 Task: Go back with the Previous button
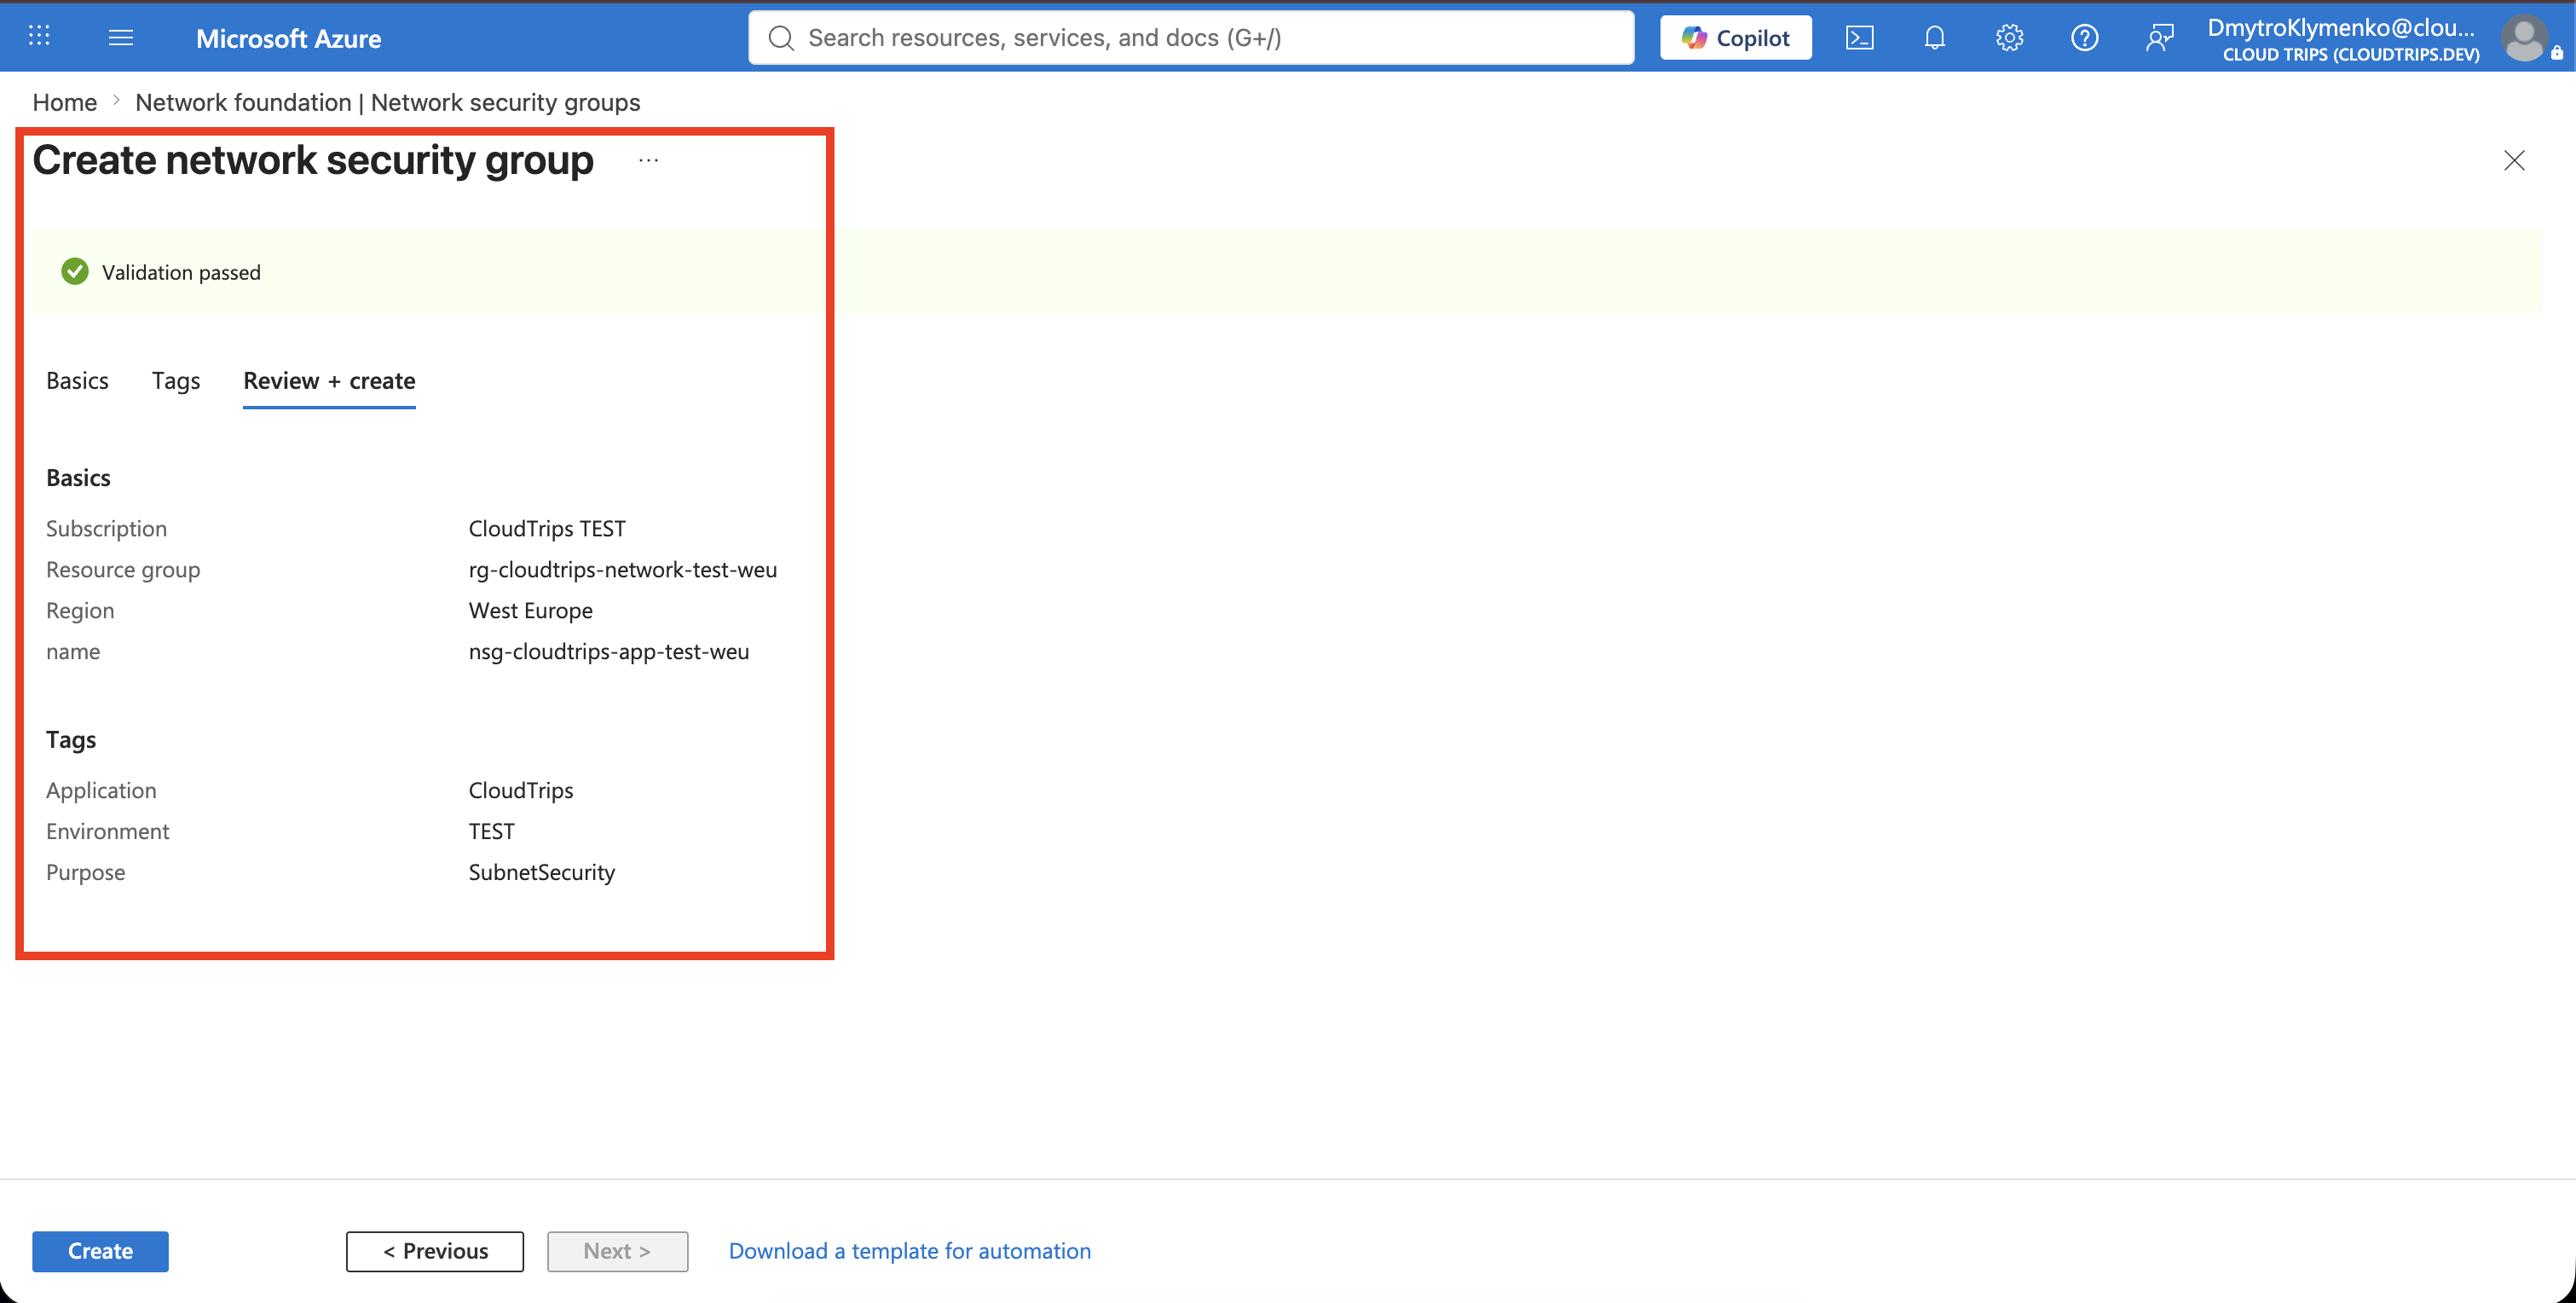(435, 1251)
